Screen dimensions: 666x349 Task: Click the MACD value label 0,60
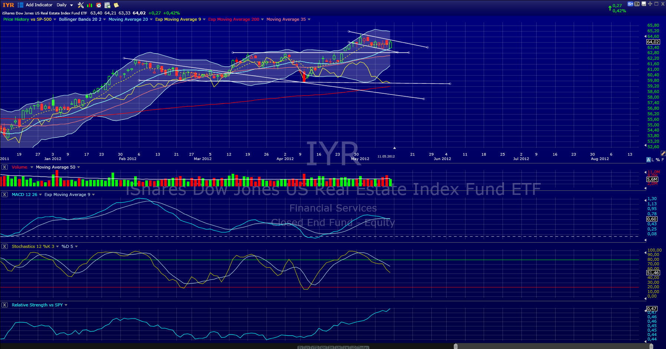(x=652, y=219)
